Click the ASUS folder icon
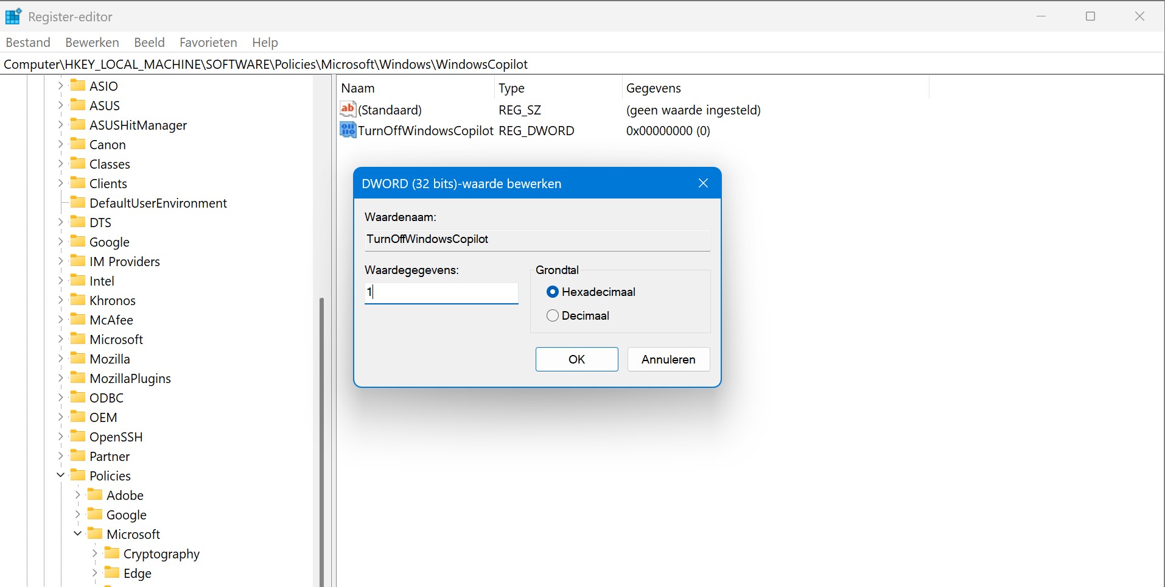This screenshot has width=1165, height=587. pyautogui.click(x=78, y=105)
